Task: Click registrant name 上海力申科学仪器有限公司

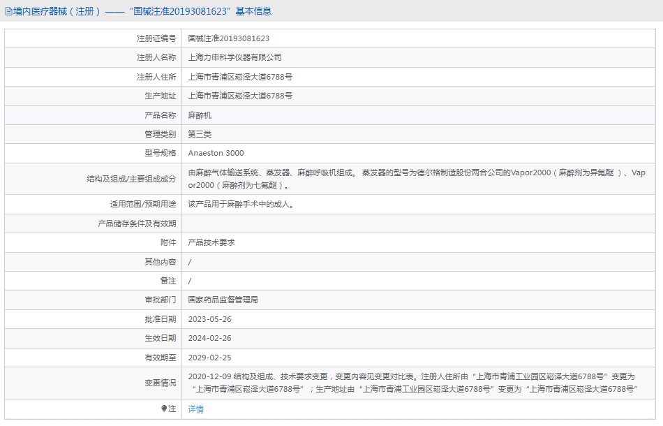Action: pos(234,57)
